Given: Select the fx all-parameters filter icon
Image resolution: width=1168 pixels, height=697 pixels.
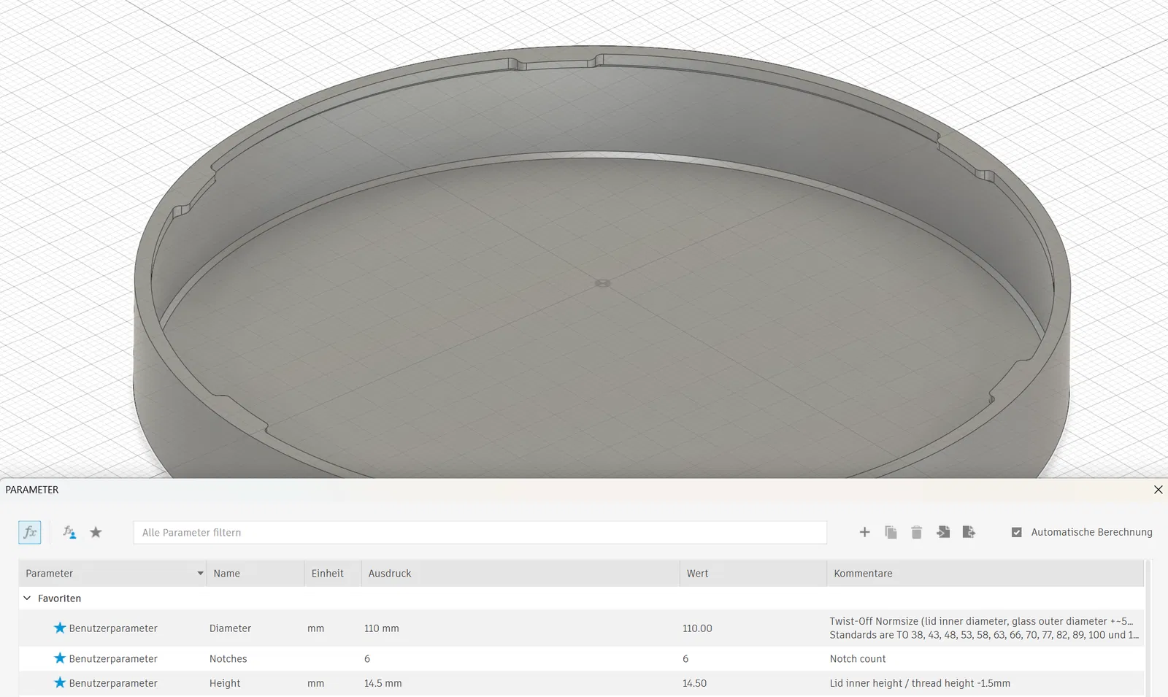Looking at the screenshot, I should tap(30, 532).
